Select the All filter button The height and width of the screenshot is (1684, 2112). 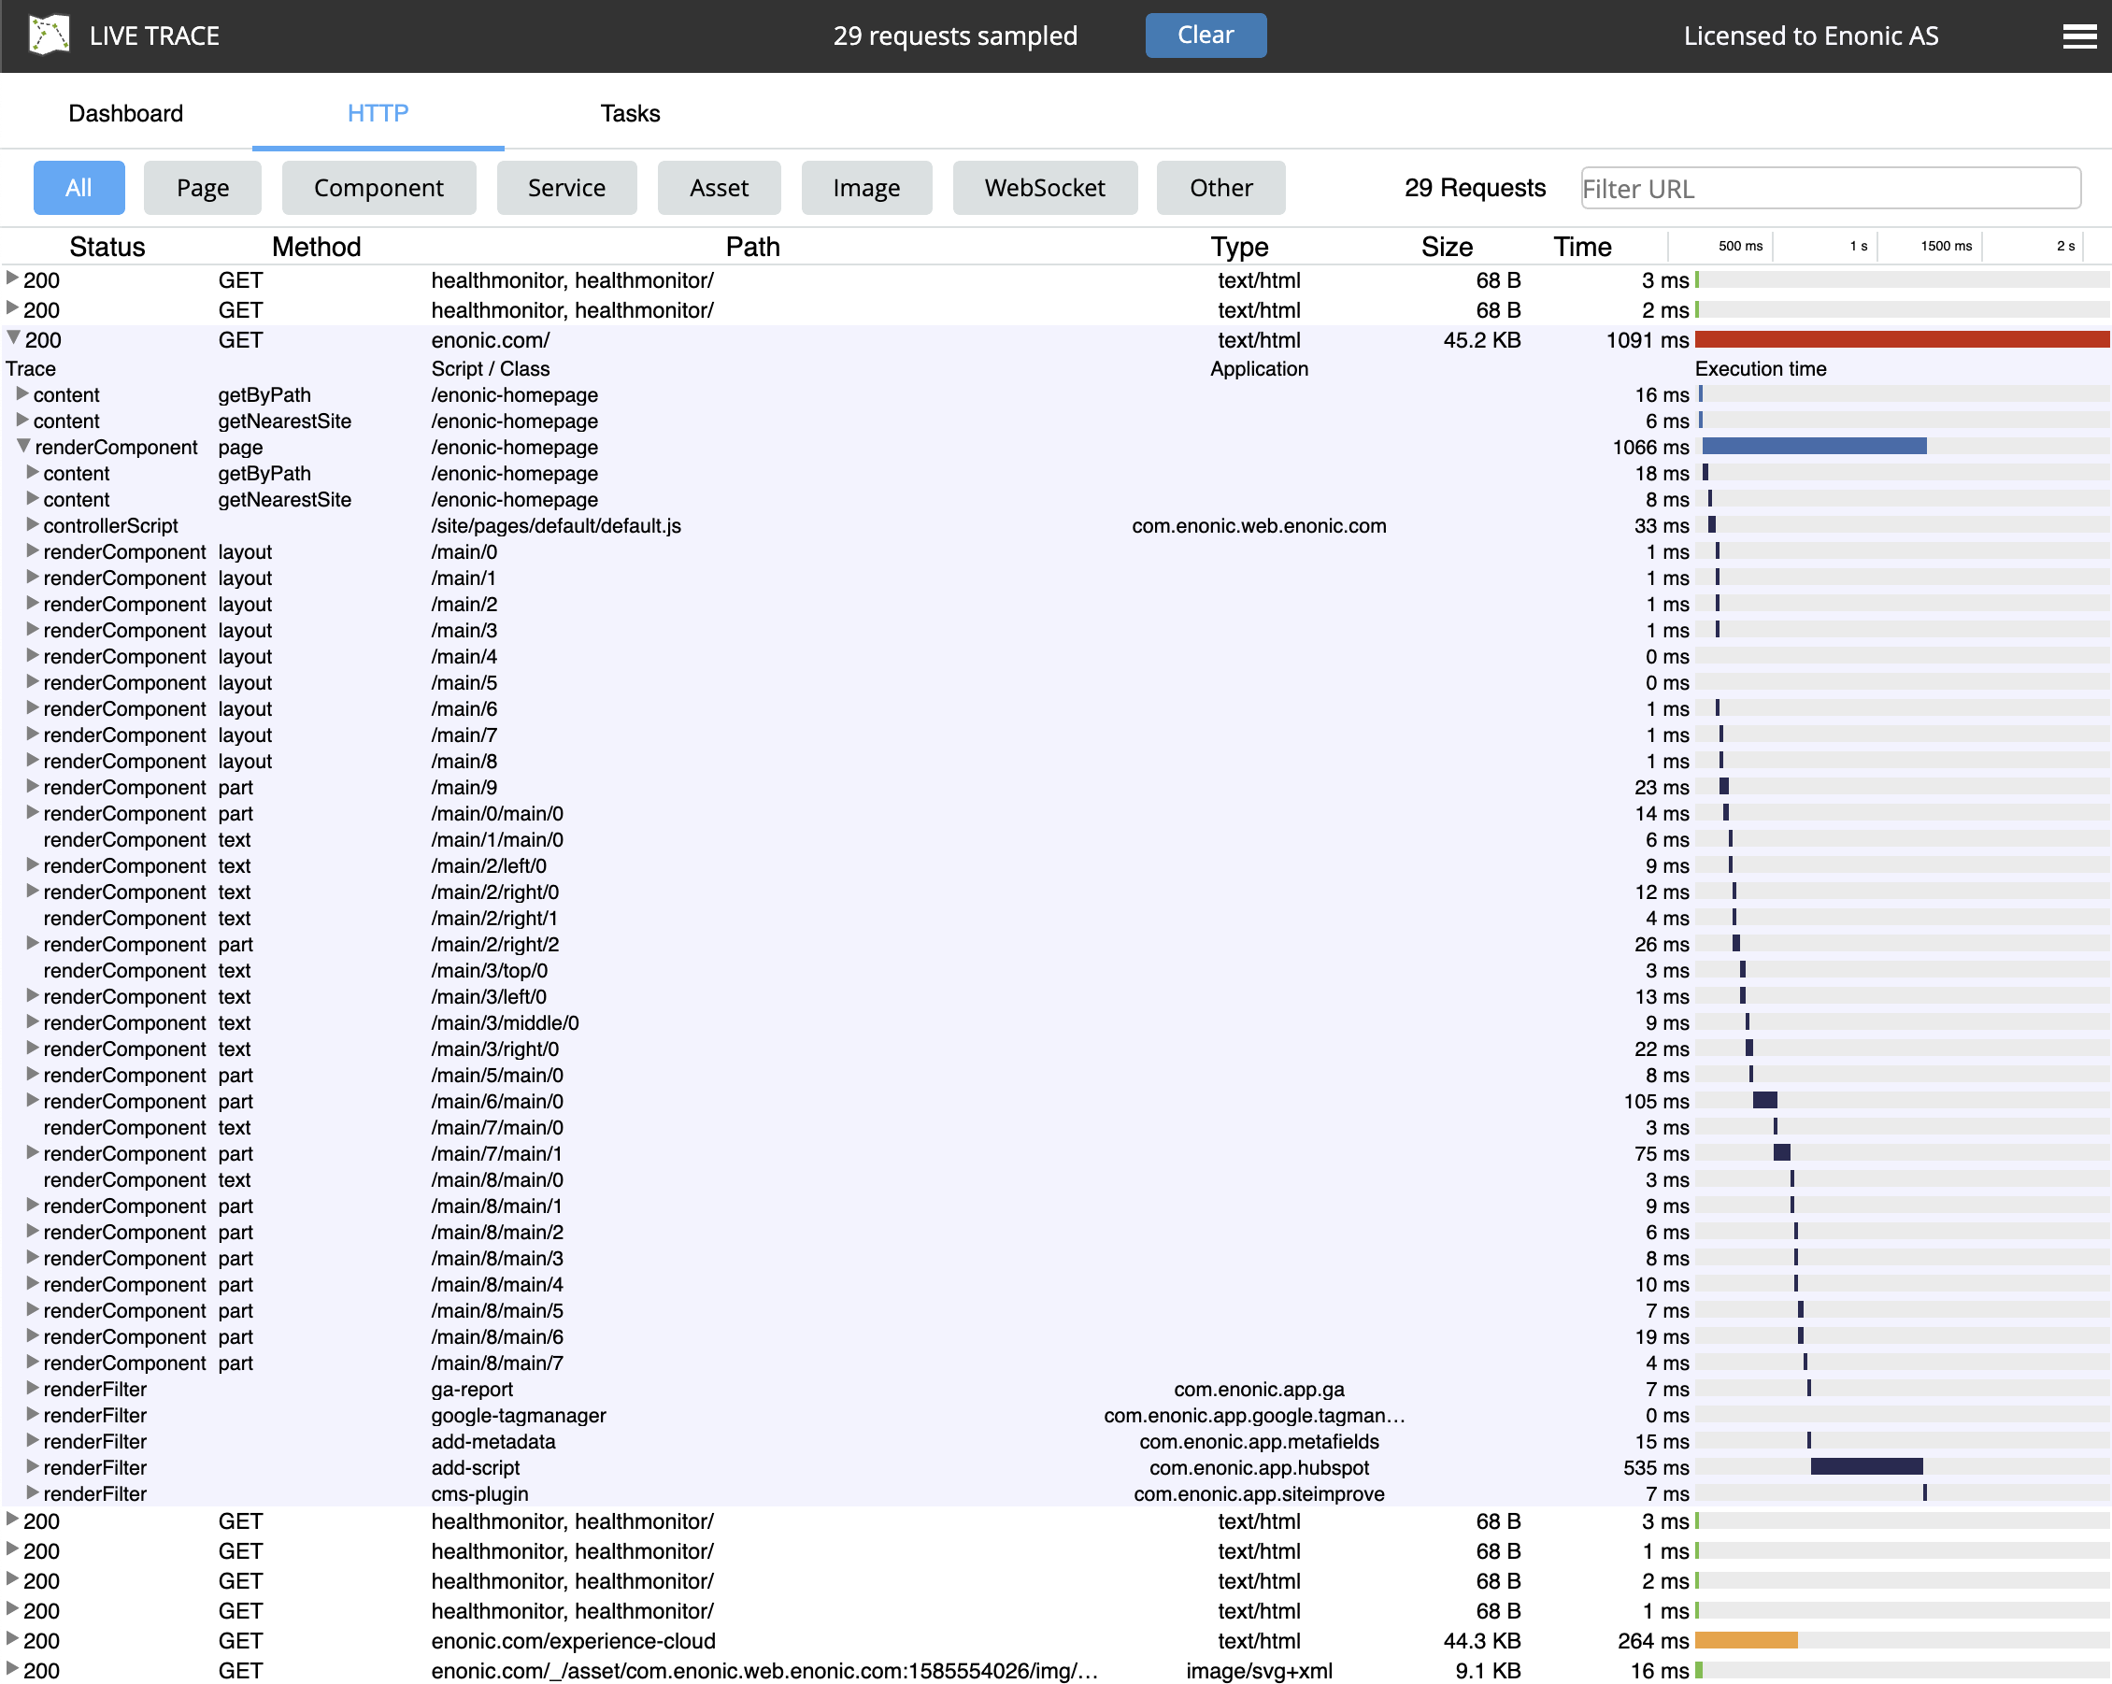coord(79,188)
